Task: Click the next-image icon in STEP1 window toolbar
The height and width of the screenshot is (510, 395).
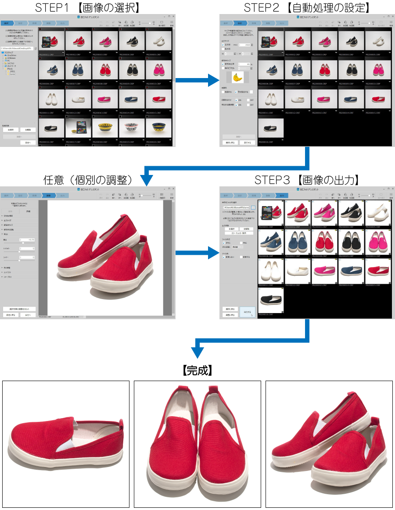Action: pyautogui.click(x=119, y=22)
